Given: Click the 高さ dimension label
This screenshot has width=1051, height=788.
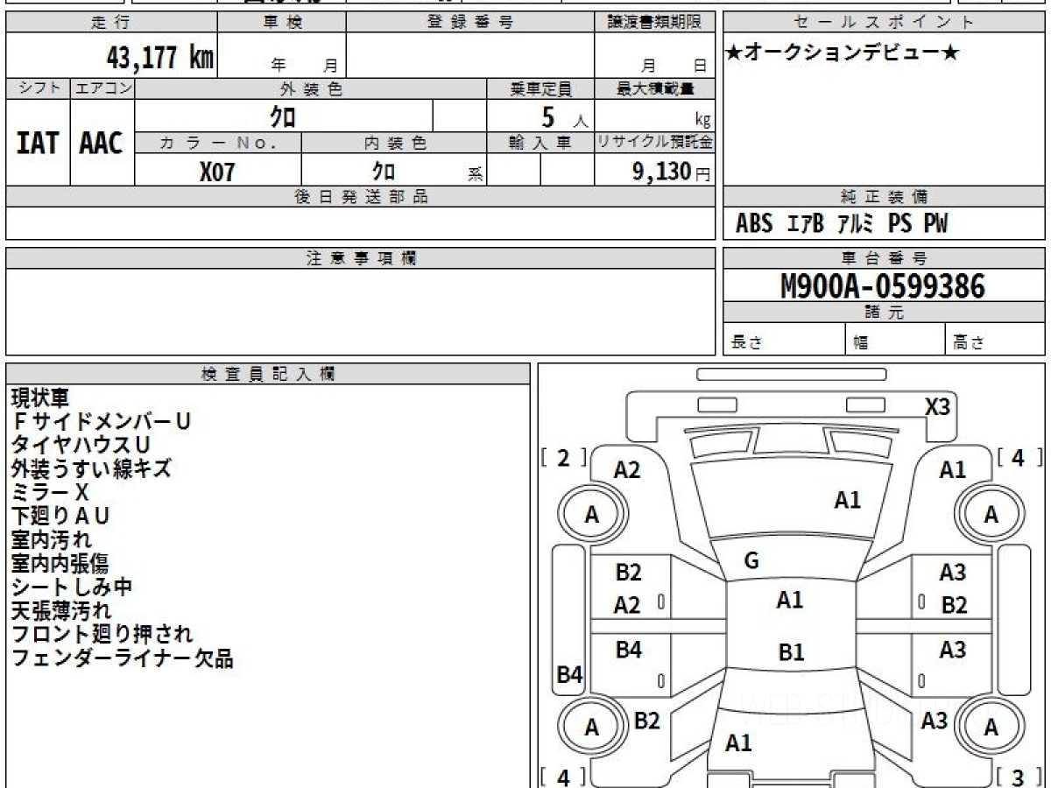Looking at the screenshot, I should (x=969, y=342).
